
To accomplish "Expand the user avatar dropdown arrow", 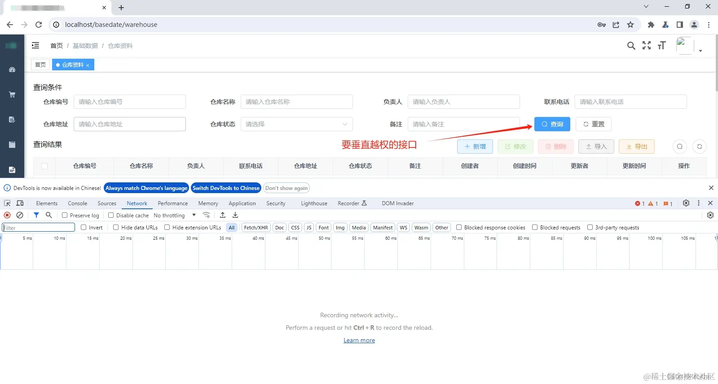I will click(x=700, y=51).
